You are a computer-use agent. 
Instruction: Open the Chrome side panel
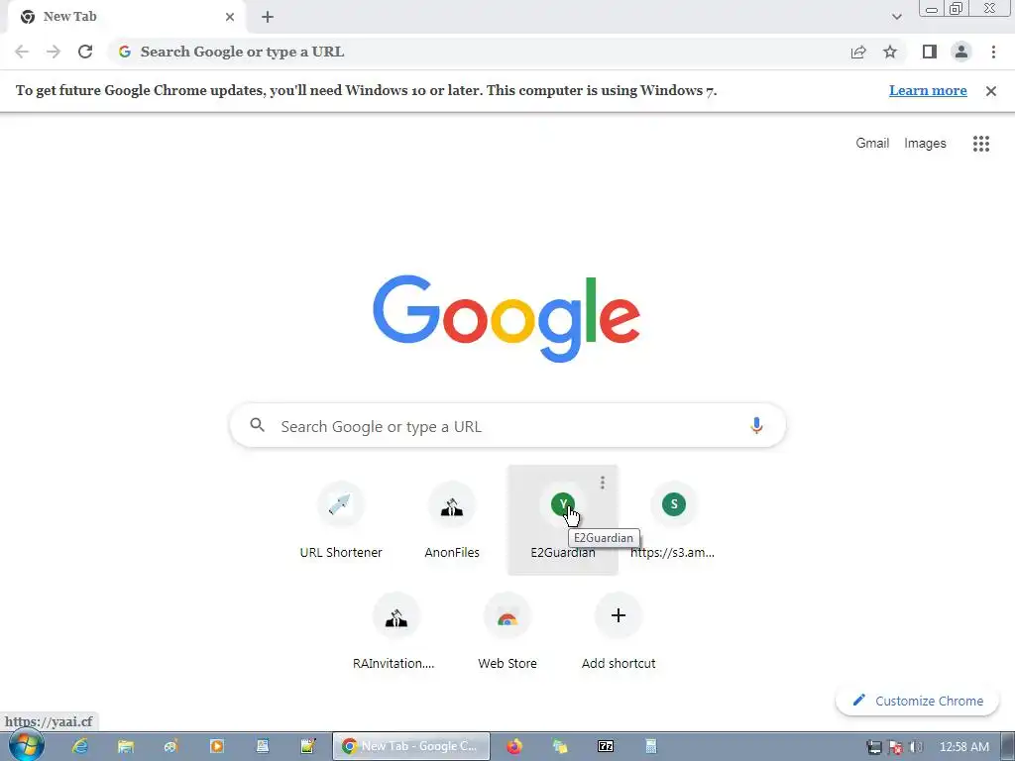tap(930, 52)
